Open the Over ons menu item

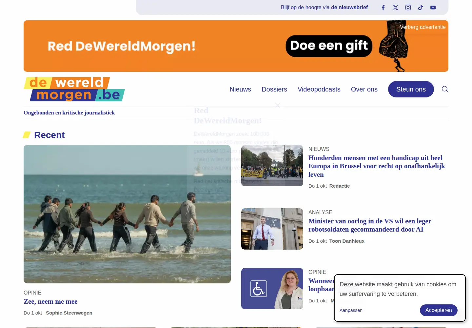(x=364, y=89)
